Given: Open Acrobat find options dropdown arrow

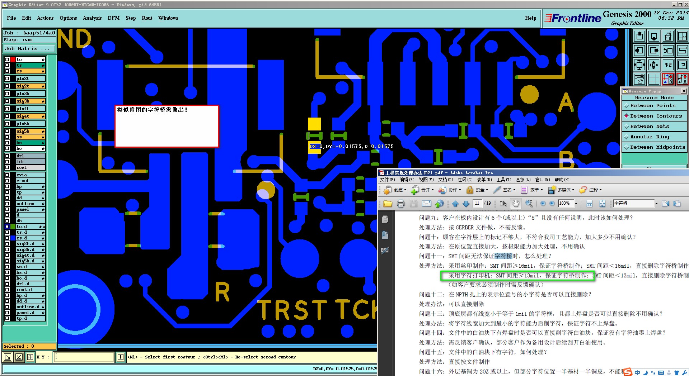Looking at the screenshot, I should 657,204.
